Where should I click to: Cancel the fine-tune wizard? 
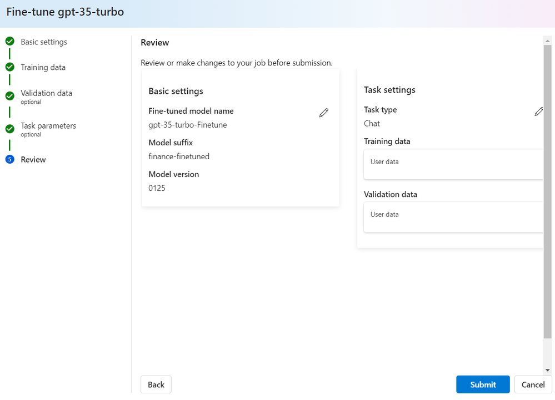pos(533,384)
